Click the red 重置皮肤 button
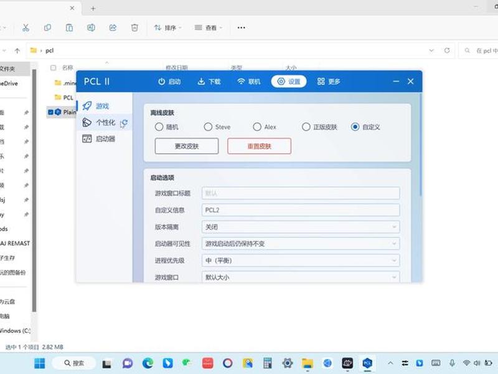The width and height of the screenshot is (498, 374). click(x=259, y=146)
